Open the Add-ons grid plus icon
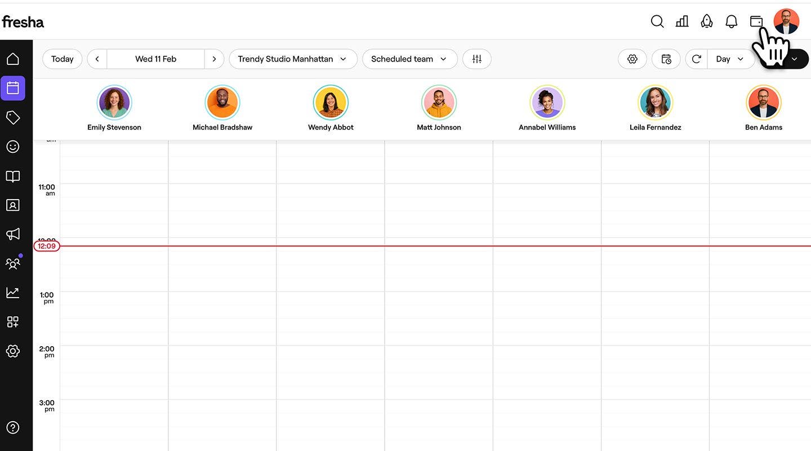This screenshot has height=451, width=811. [12, 322]
